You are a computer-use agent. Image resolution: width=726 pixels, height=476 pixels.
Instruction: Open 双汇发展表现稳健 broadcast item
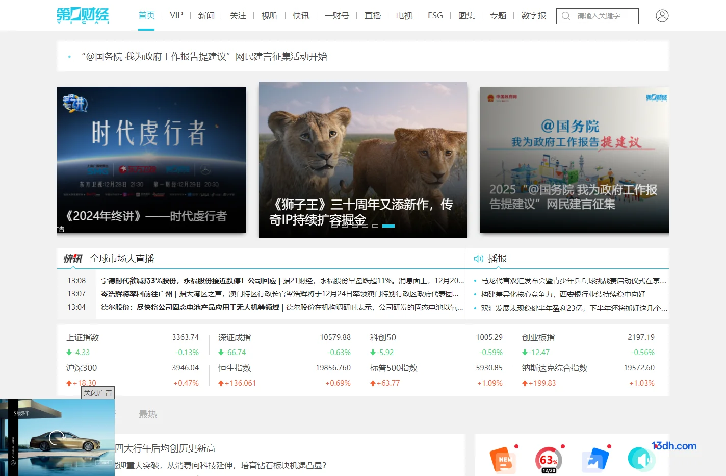click(x=574, y=308)
